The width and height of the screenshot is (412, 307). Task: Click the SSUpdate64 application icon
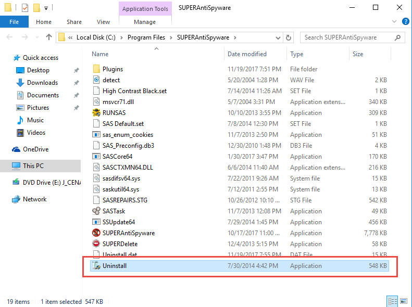96,222
